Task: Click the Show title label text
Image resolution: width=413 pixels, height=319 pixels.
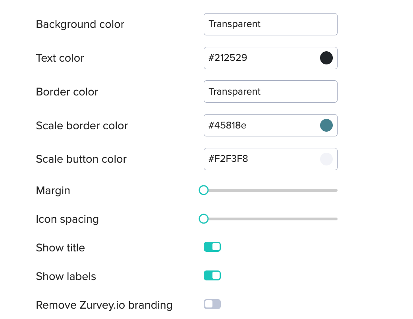Action: 60,247
